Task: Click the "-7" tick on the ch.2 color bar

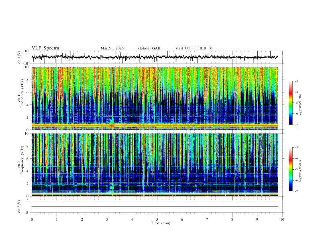Action: pyautogui.click(x=296, y=191)
